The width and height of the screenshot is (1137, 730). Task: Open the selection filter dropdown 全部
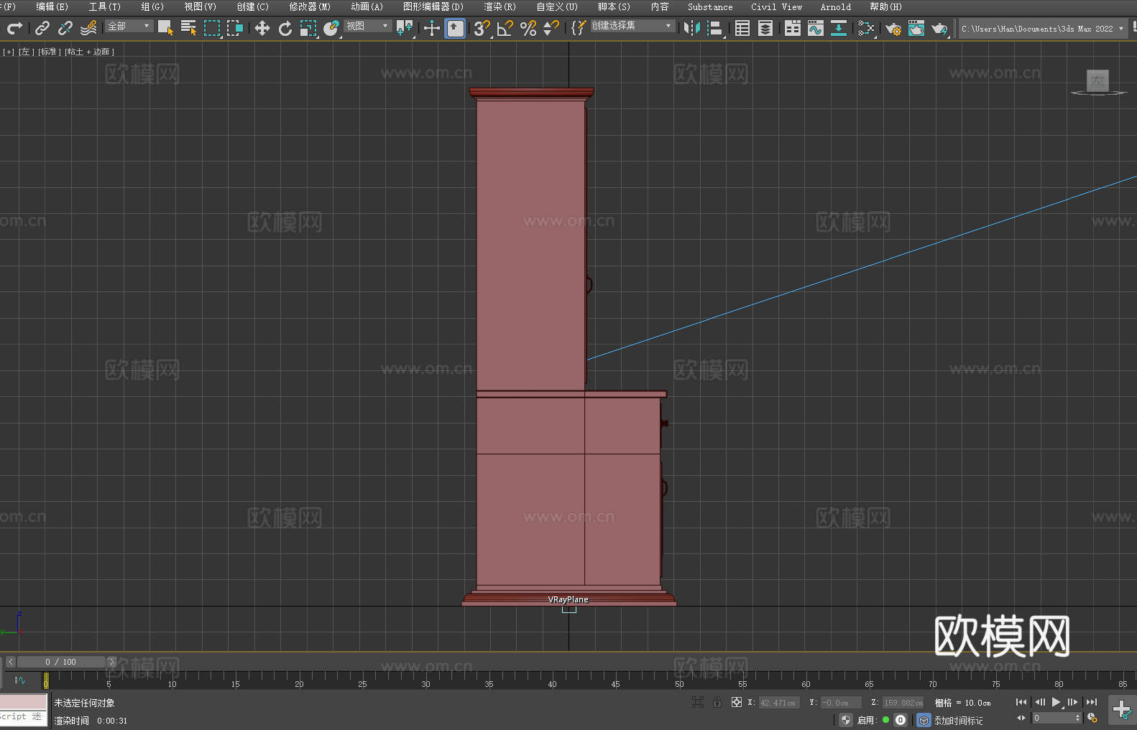click(x=129, y=26)
